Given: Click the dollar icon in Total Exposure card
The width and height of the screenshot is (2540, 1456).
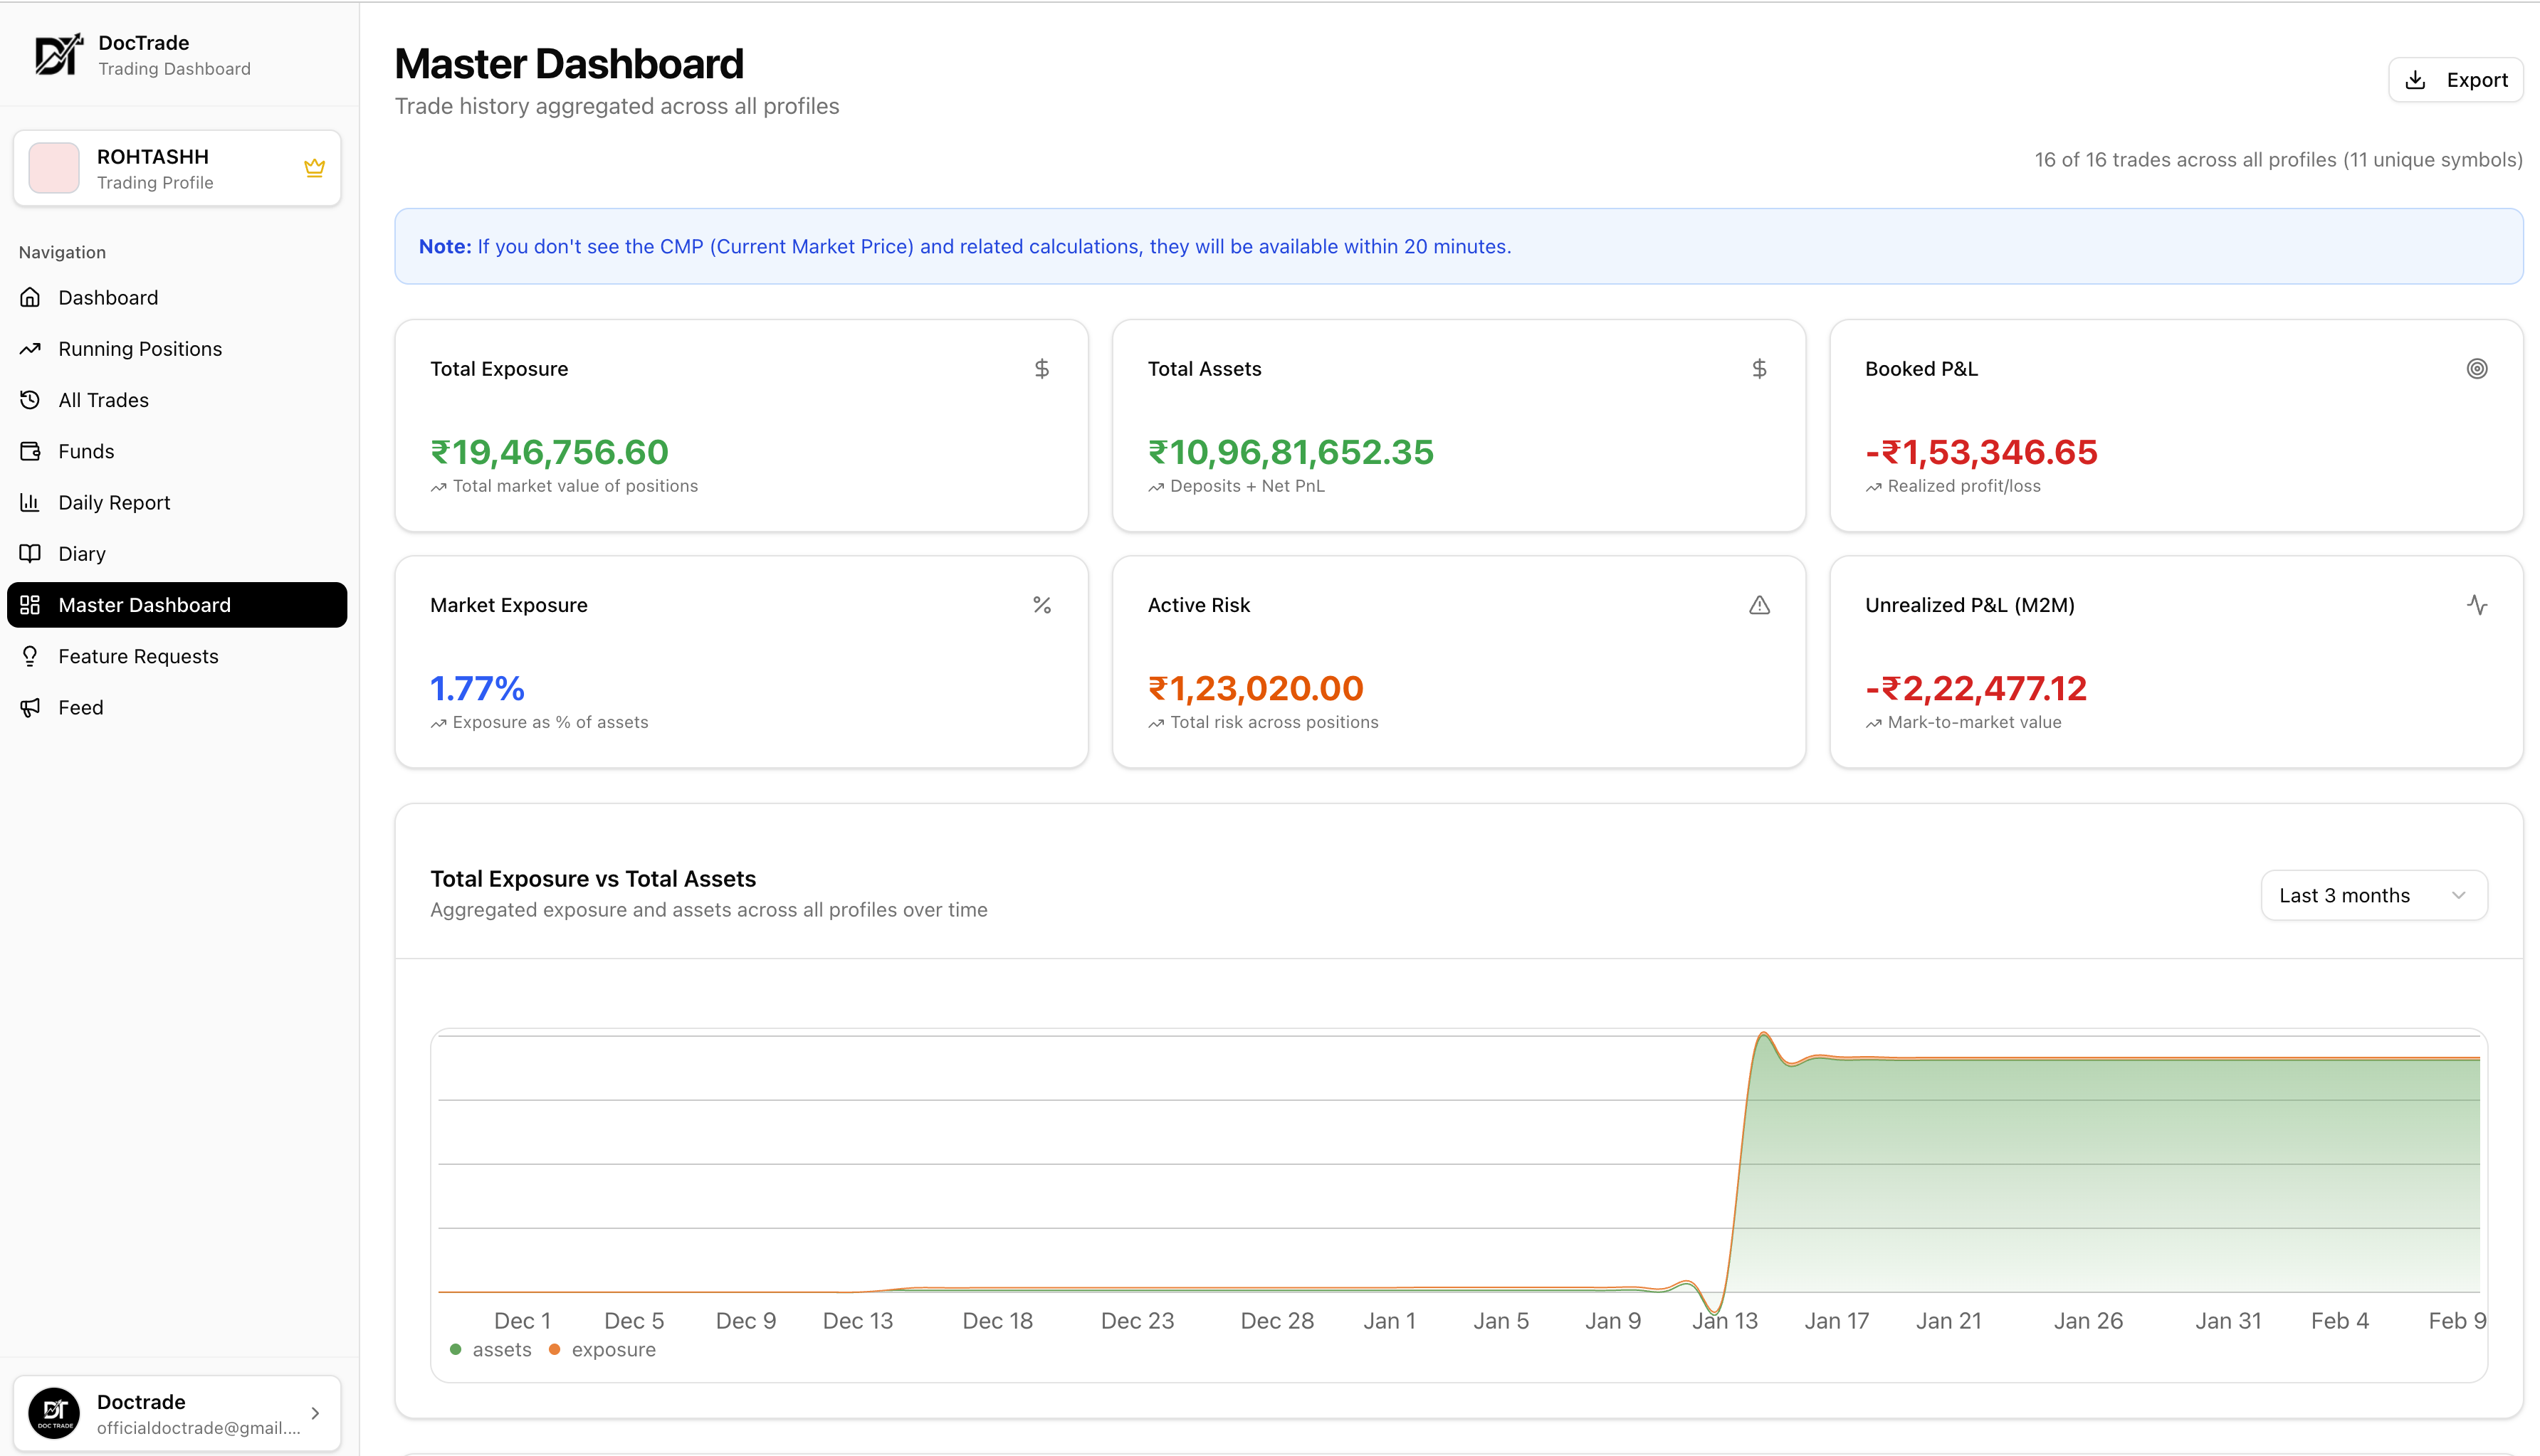Looking at the screenshot, I should click(1041, 369).
